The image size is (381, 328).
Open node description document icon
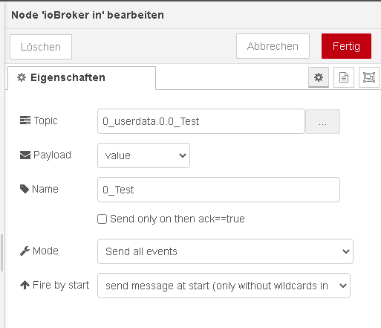[x=344, y=77]
